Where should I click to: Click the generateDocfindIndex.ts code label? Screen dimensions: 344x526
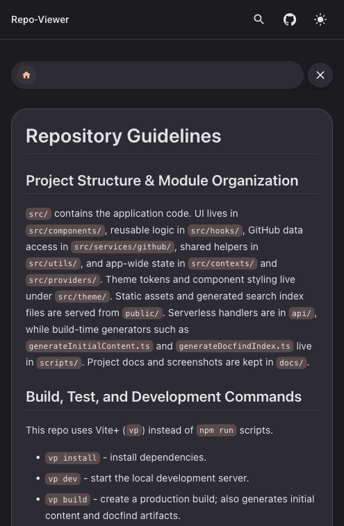(x=235, y=346)
